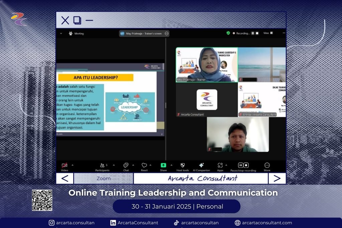Open options for May Priatmaja's shared screen
The image size is (342, 228).
click(166, 33)
